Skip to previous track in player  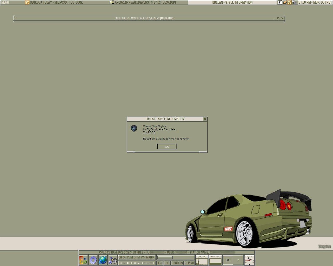pos(121,263)
